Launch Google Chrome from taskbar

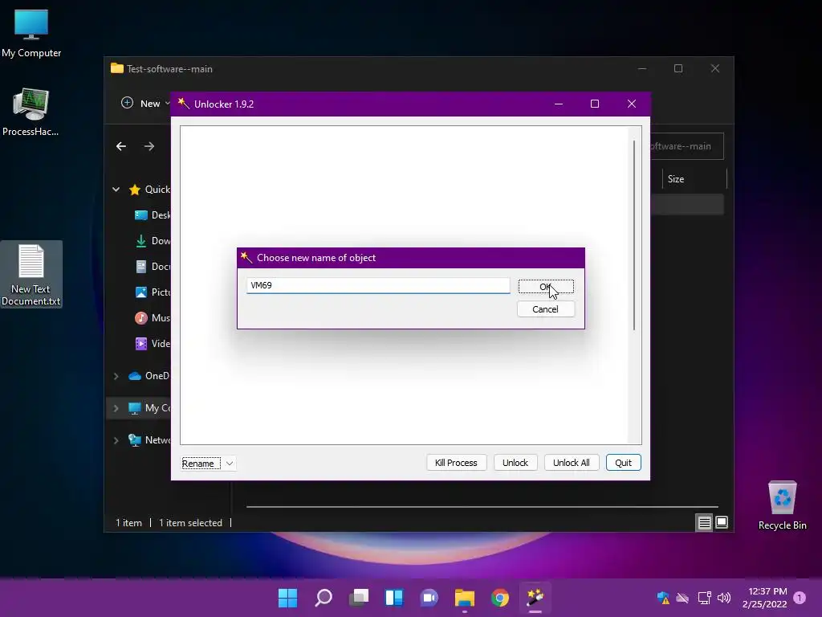point(500,598)
